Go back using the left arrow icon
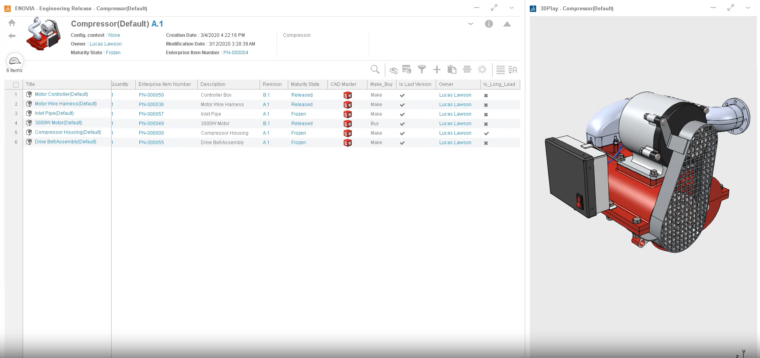The image size is (760, 358). pyautogui.click(x=12, y=36)
